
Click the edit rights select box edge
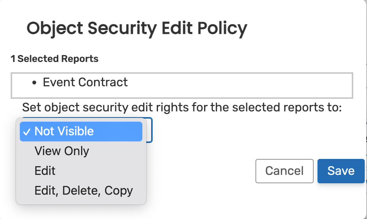[x=149, y=130]
